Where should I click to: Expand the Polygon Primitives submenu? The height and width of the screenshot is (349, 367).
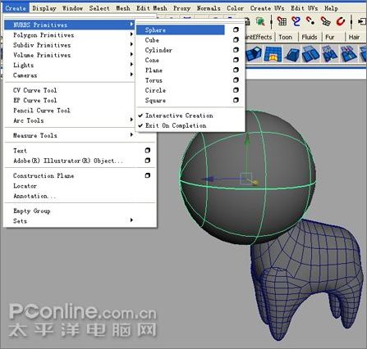coord(70,35)
